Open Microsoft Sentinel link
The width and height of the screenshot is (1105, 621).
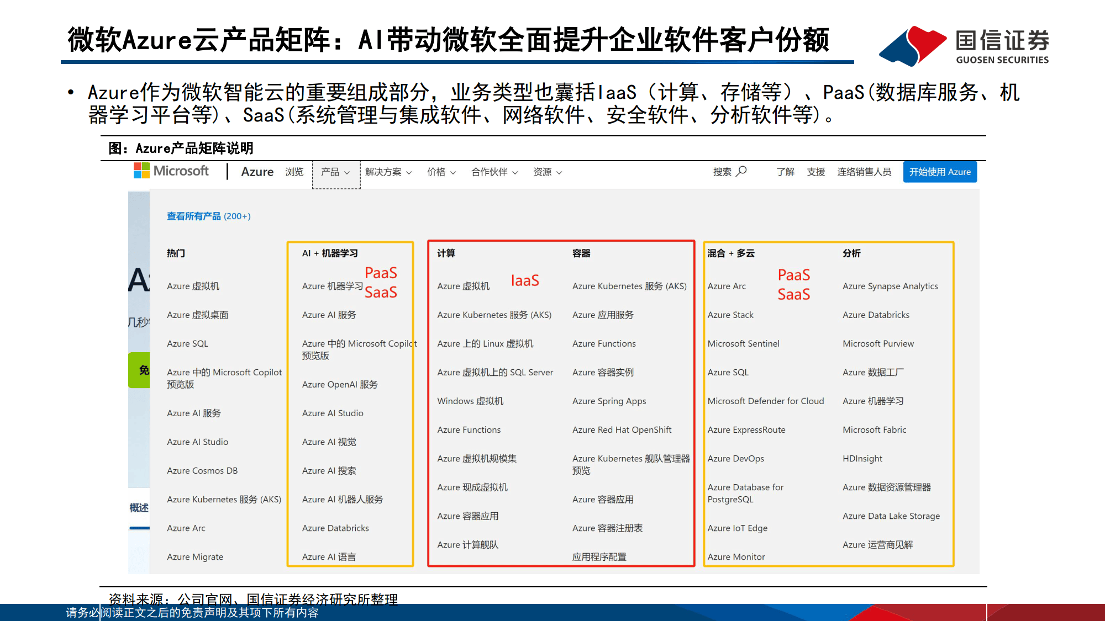tap(744, 344)
